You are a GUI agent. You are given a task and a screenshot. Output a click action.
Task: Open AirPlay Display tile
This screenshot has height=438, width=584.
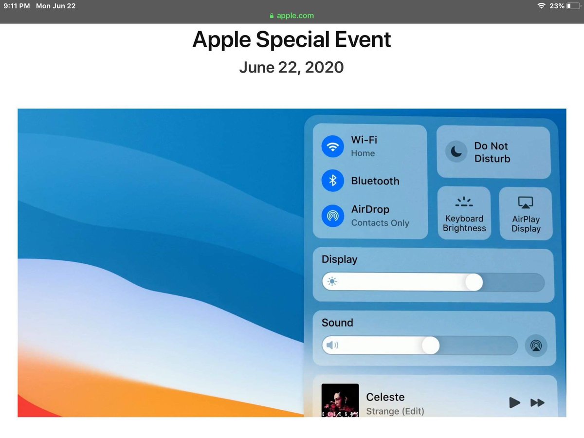[526, 214]
